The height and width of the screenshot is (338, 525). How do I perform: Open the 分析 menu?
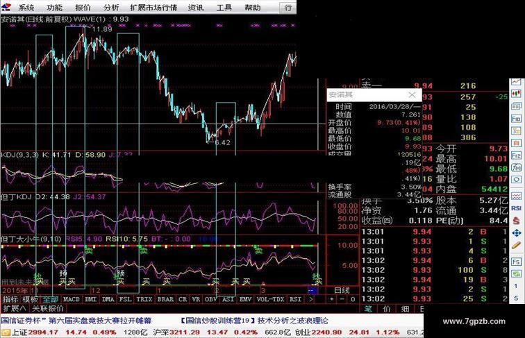[x=111, y=7]
